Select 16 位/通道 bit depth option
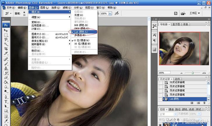Image resolution: width=212 pixels, height=126 pixels. (x=82, y=43)
